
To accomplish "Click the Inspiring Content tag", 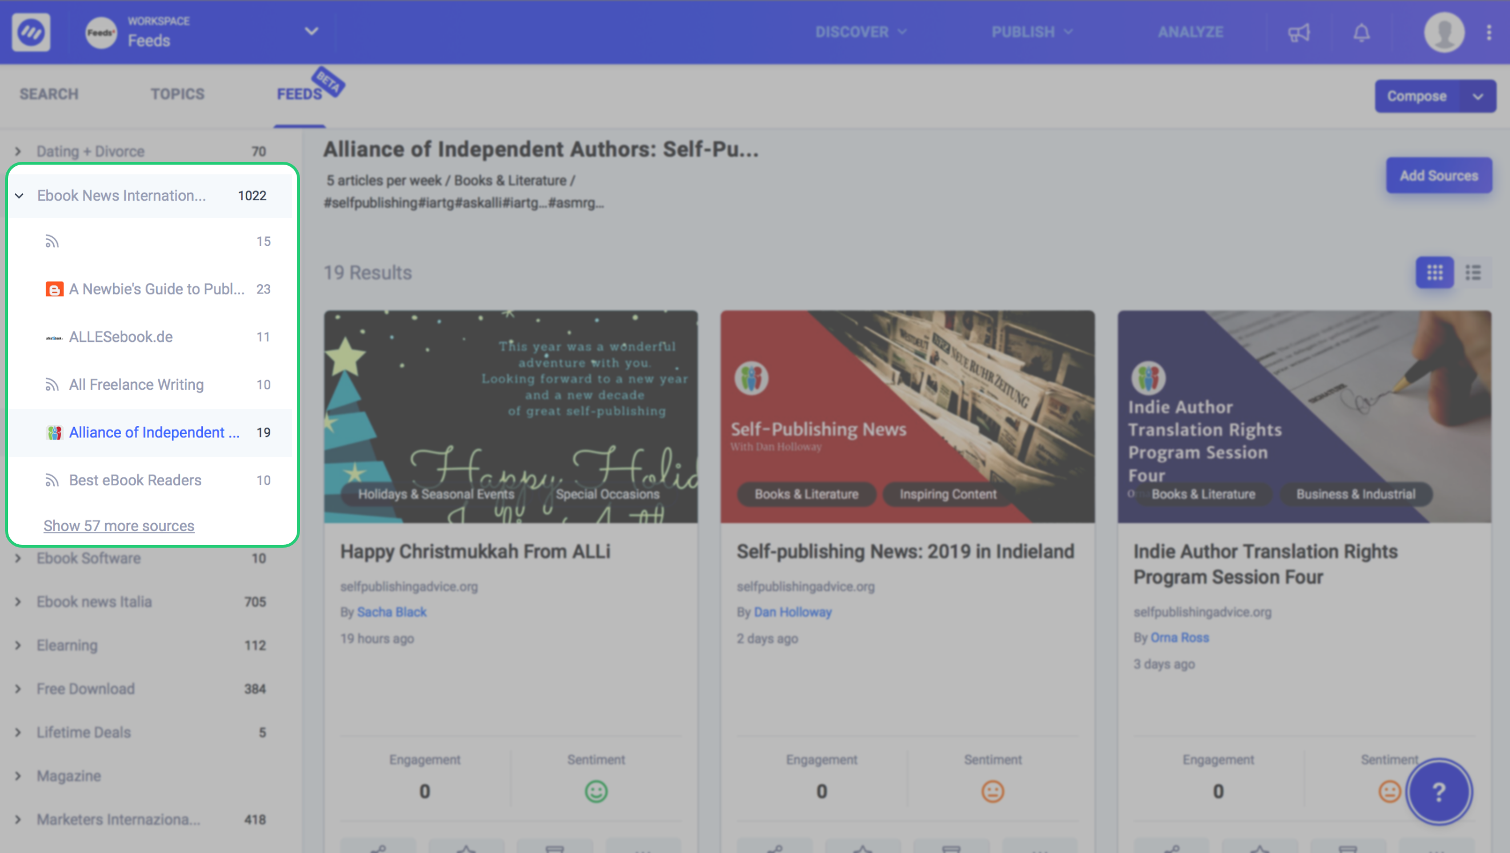I will [x=948, y=494].
